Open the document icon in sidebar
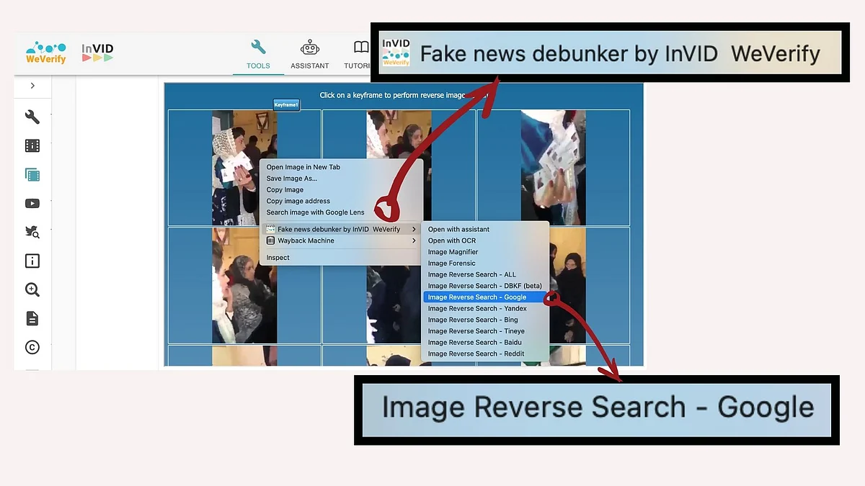 pyautogui.click(x=32, y=318)
